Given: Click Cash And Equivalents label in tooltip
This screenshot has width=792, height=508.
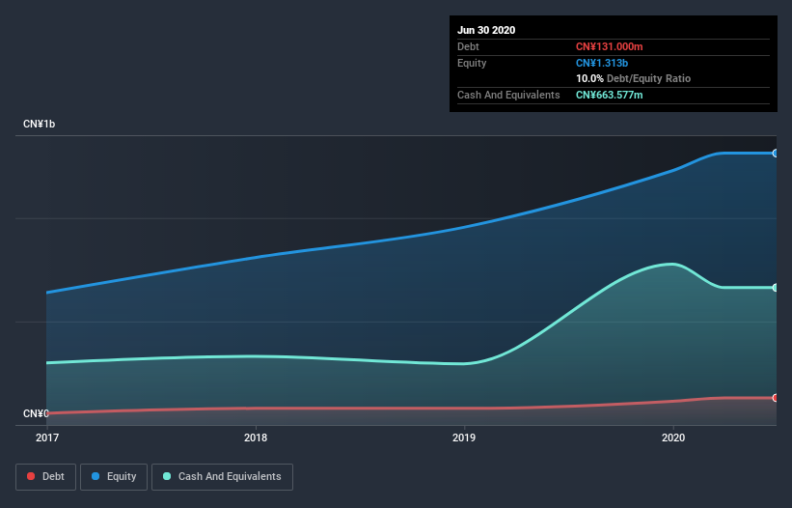Looking at the screenshot, I should click(508, 95).
